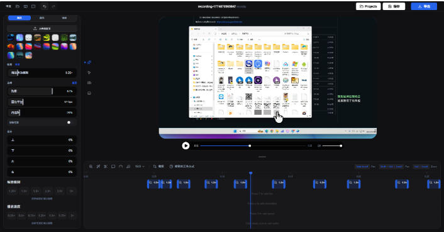Viewport: 444px width, 232px height.
Task: Select the zoom clip just right of playhead
Action: [279, 183]
